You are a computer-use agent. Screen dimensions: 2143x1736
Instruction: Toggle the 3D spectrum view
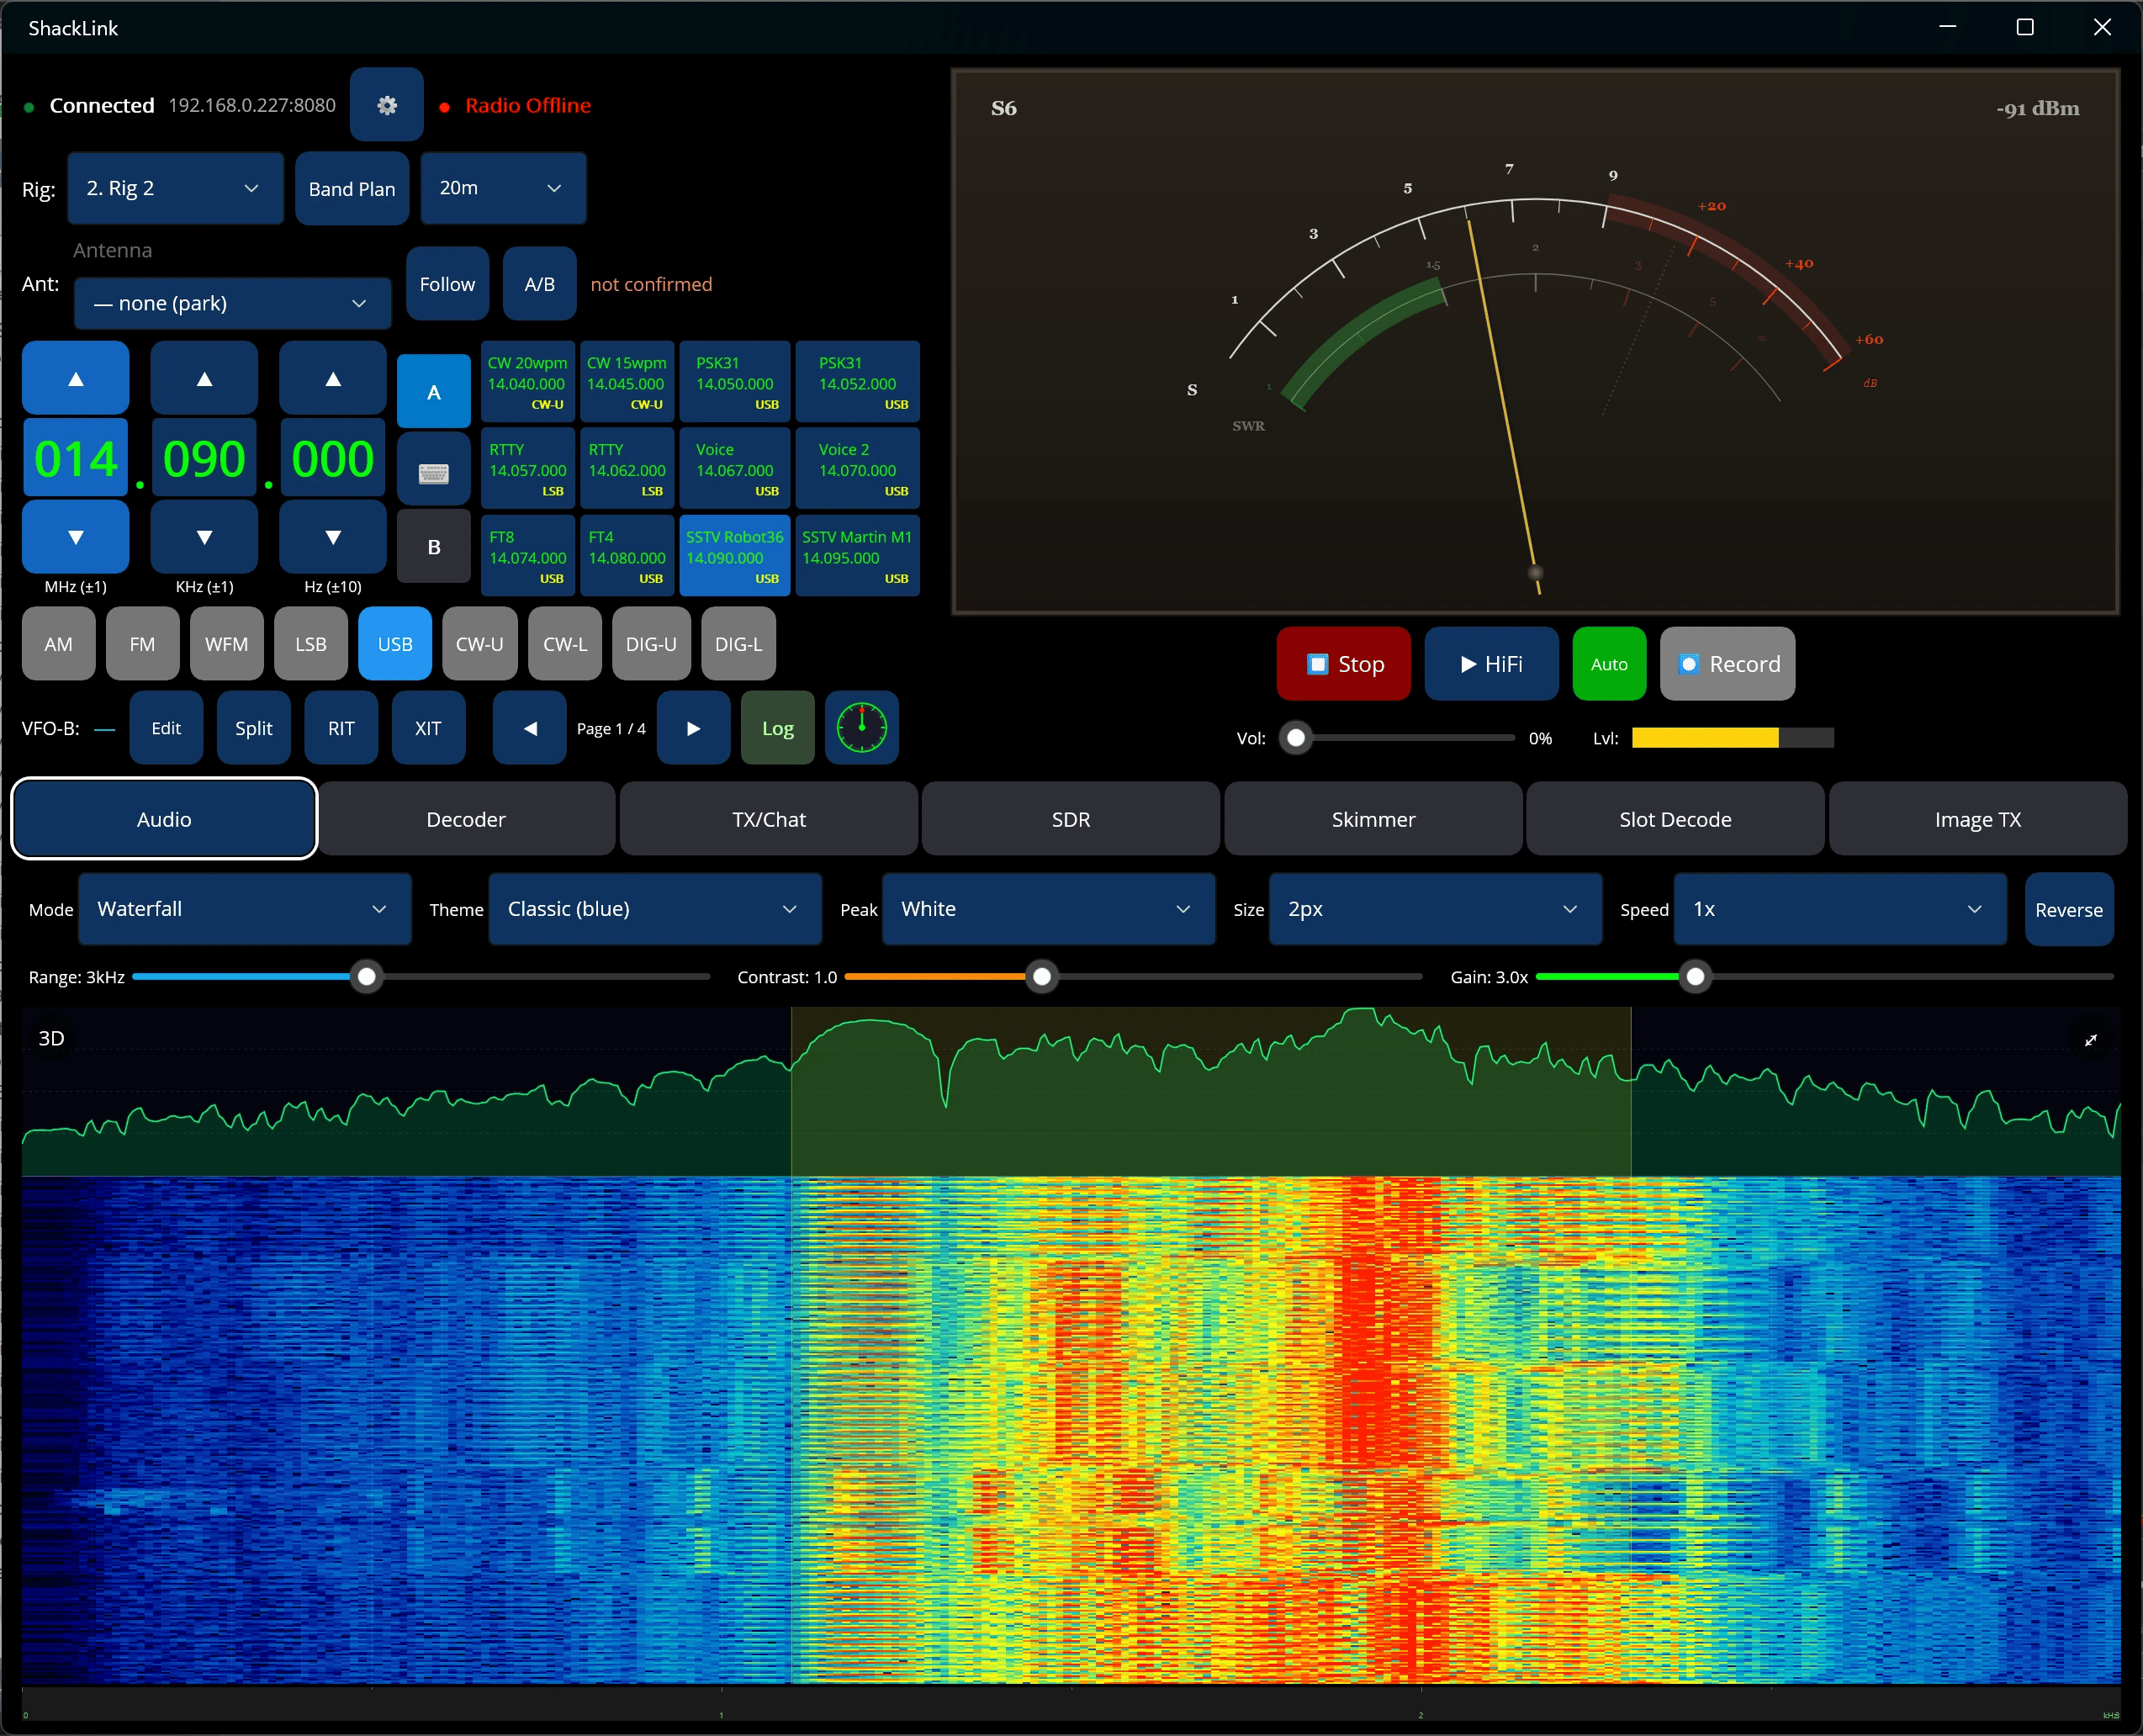point(51,1038)
